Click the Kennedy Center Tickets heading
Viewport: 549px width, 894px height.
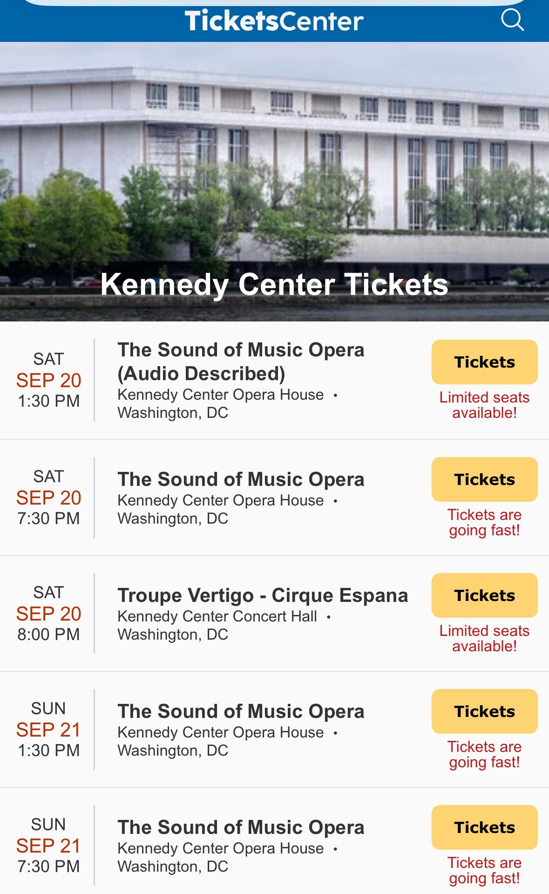pyautogui.click(x=274, y=284)
